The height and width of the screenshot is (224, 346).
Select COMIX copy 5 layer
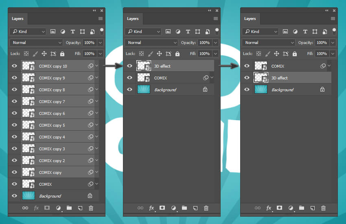(x=58, y=125)
